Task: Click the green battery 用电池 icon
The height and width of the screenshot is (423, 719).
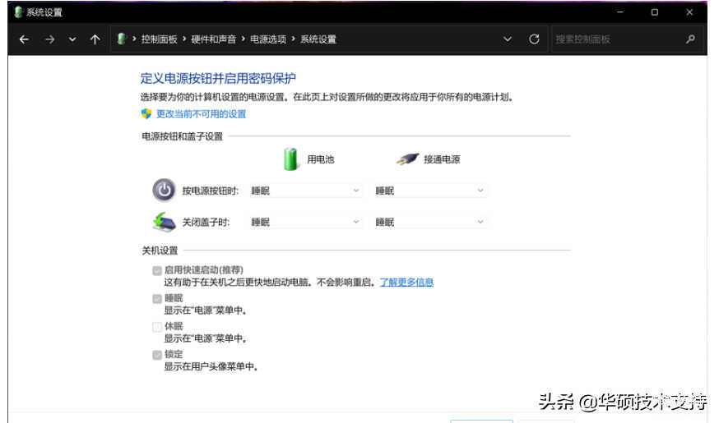Action: (290, 159)
